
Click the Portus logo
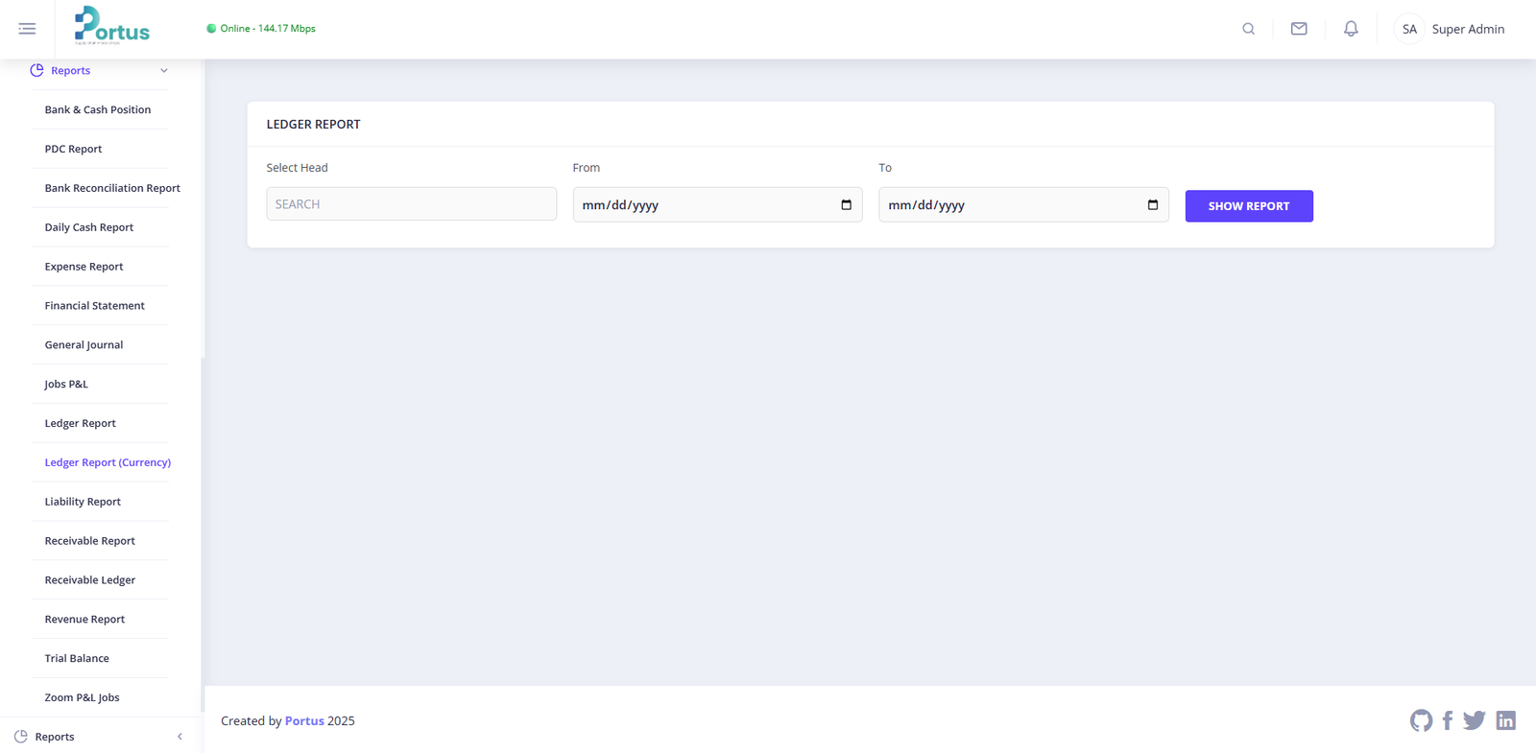click(x=112, y=27)
